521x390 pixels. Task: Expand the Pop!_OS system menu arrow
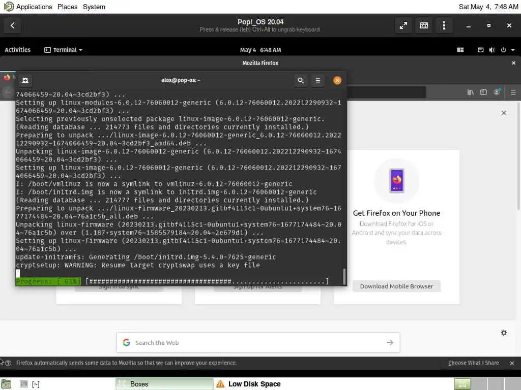513,50
